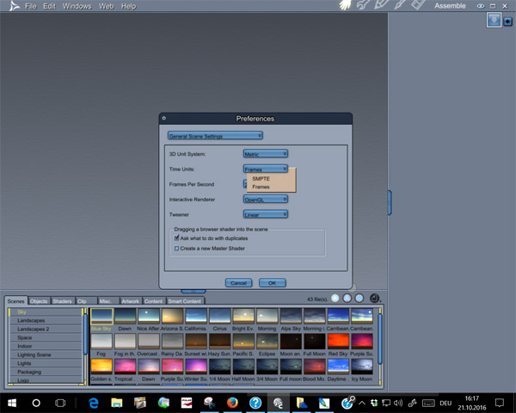Click the small circle in Preferences title bar
The height and width of the screenshot is (413, 516).
[164, 118]
